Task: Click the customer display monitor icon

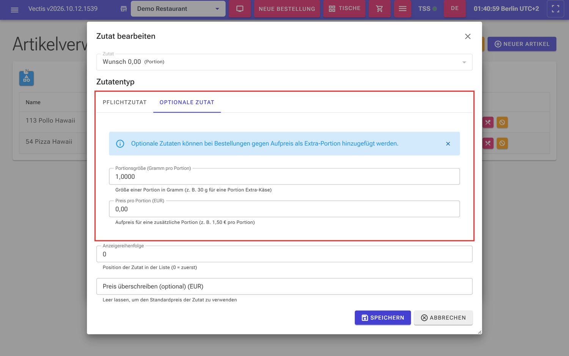Action: click(x=240, y=9)
